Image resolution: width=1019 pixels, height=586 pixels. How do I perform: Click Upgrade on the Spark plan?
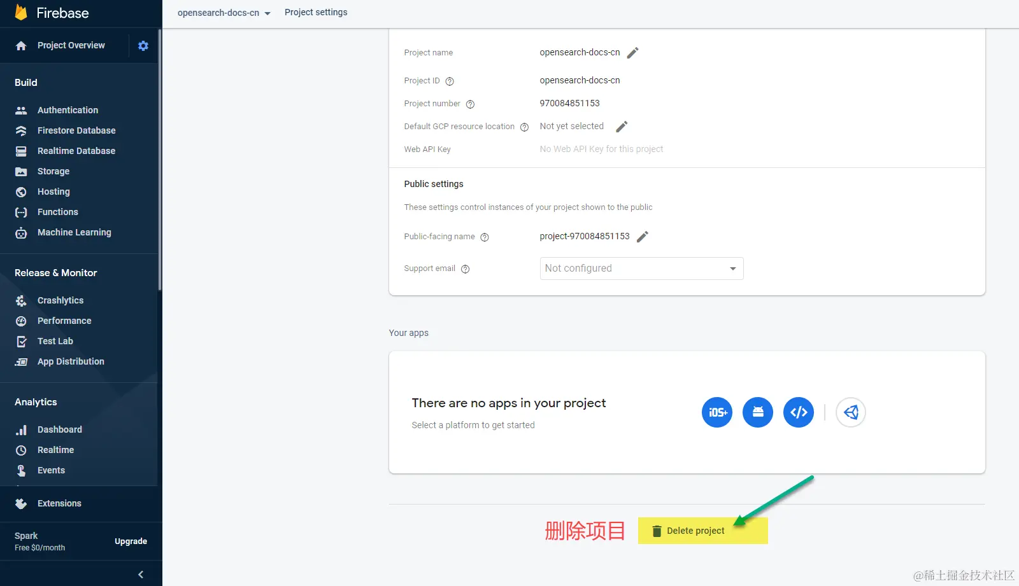[x=131, y=541]
